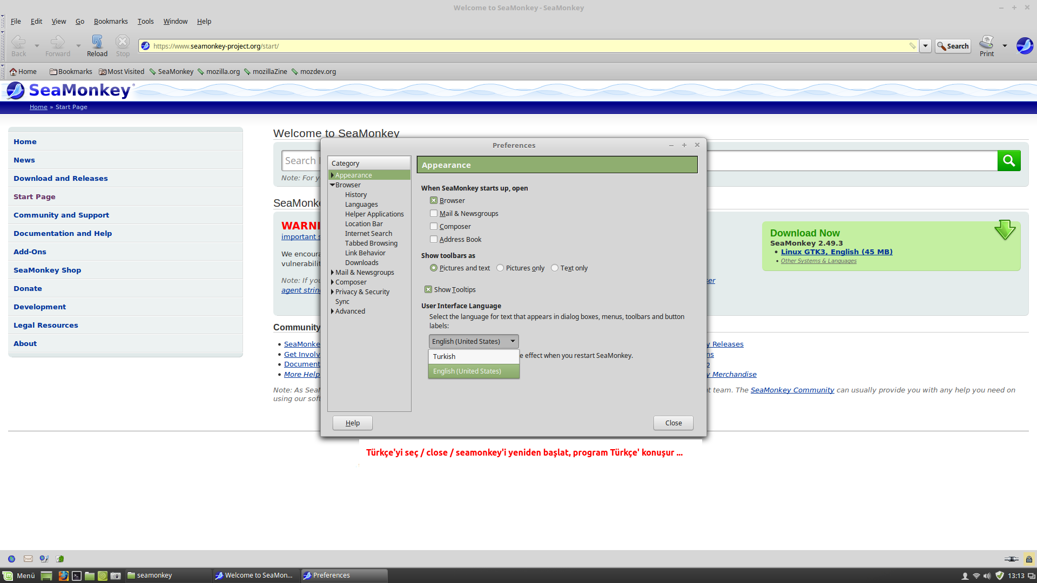Viewport: 1037px width, 583px height.
Task: Select the Text only radio button
Action: pyautogui.click(x=555, y=268)
